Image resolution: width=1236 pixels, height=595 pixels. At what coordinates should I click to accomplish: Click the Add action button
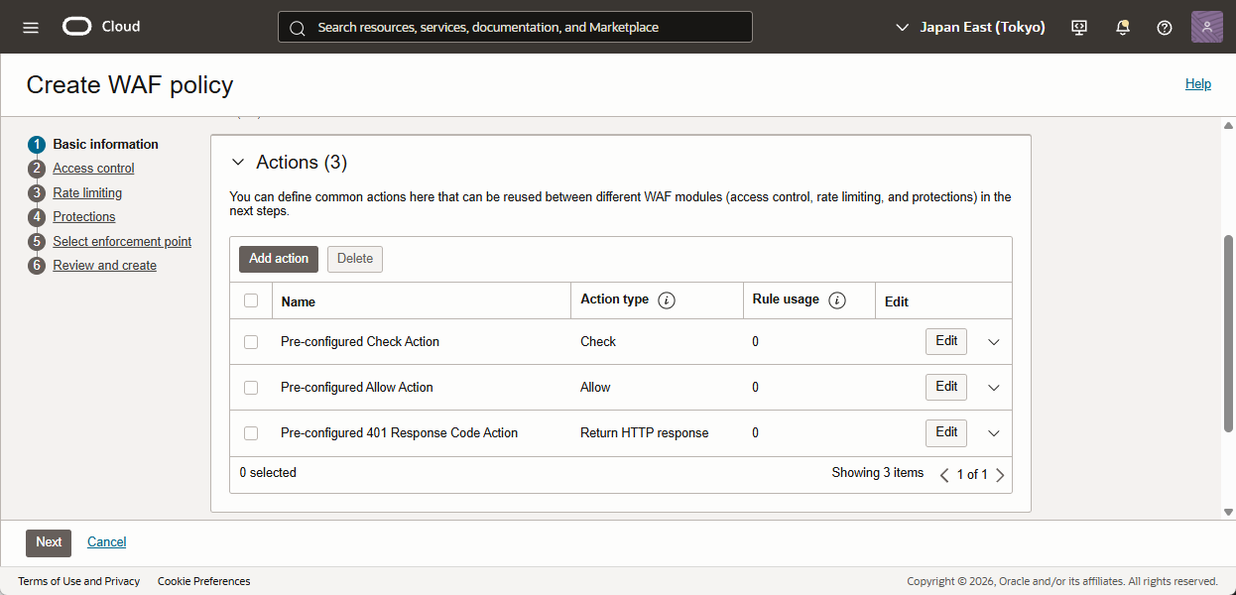(x=279, y=259)
